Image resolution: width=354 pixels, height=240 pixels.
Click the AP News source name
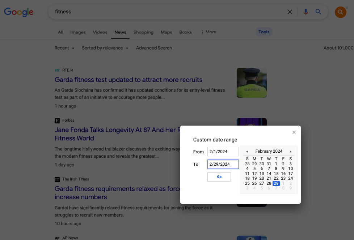tap(70, 238)
